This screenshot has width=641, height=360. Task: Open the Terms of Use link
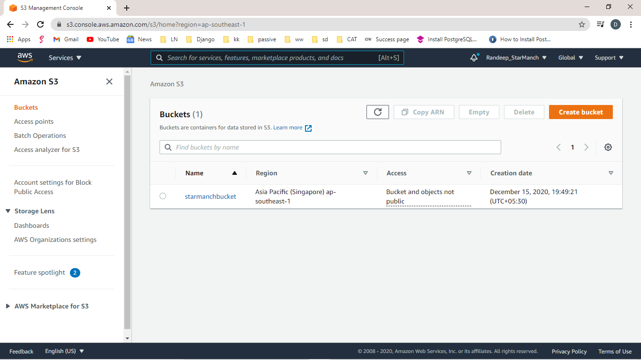pyautogui.click(x=615, y=351)
